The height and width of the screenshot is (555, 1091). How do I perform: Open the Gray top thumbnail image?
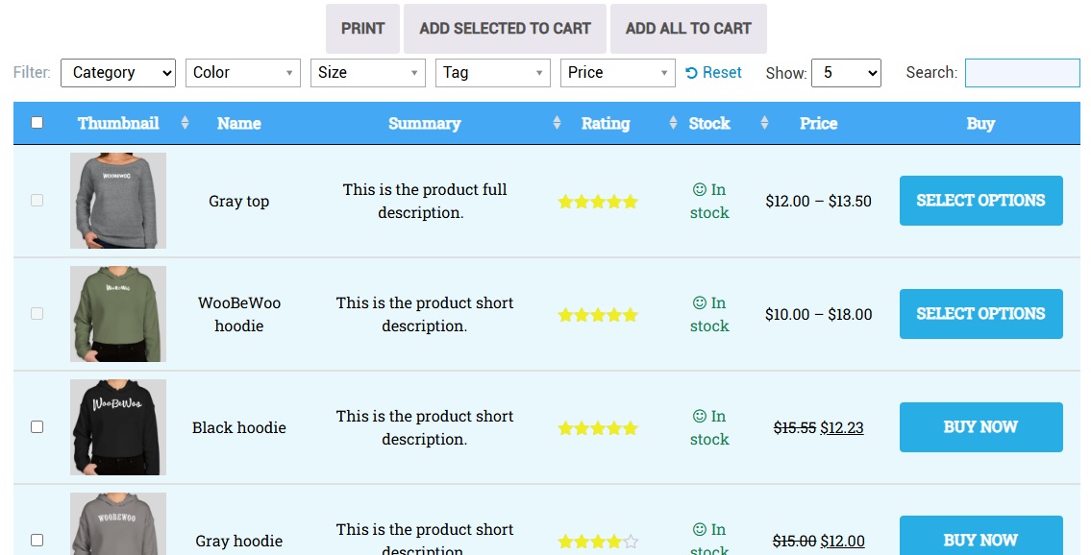tap(118, 201)
